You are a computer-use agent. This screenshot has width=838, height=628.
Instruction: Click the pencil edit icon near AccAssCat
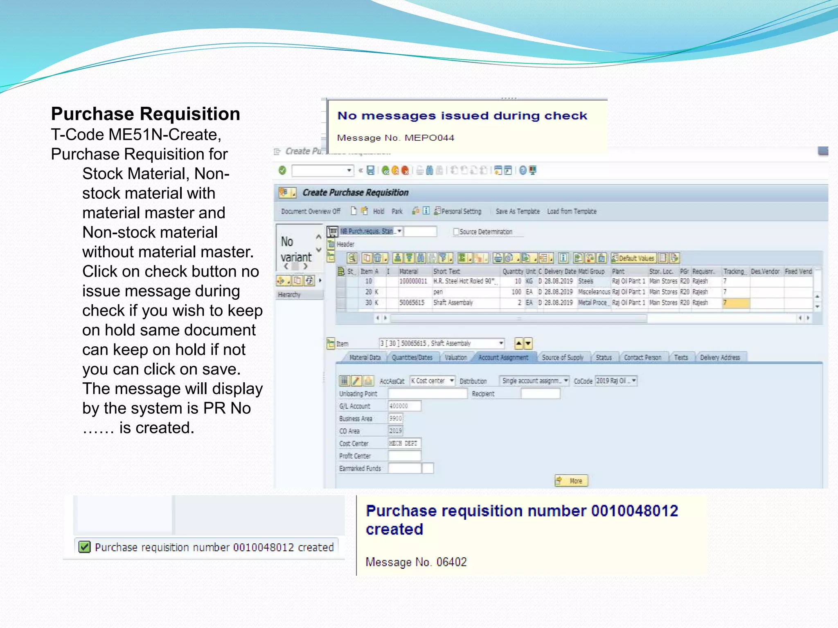pyautogui.click(x=356, y=381)
